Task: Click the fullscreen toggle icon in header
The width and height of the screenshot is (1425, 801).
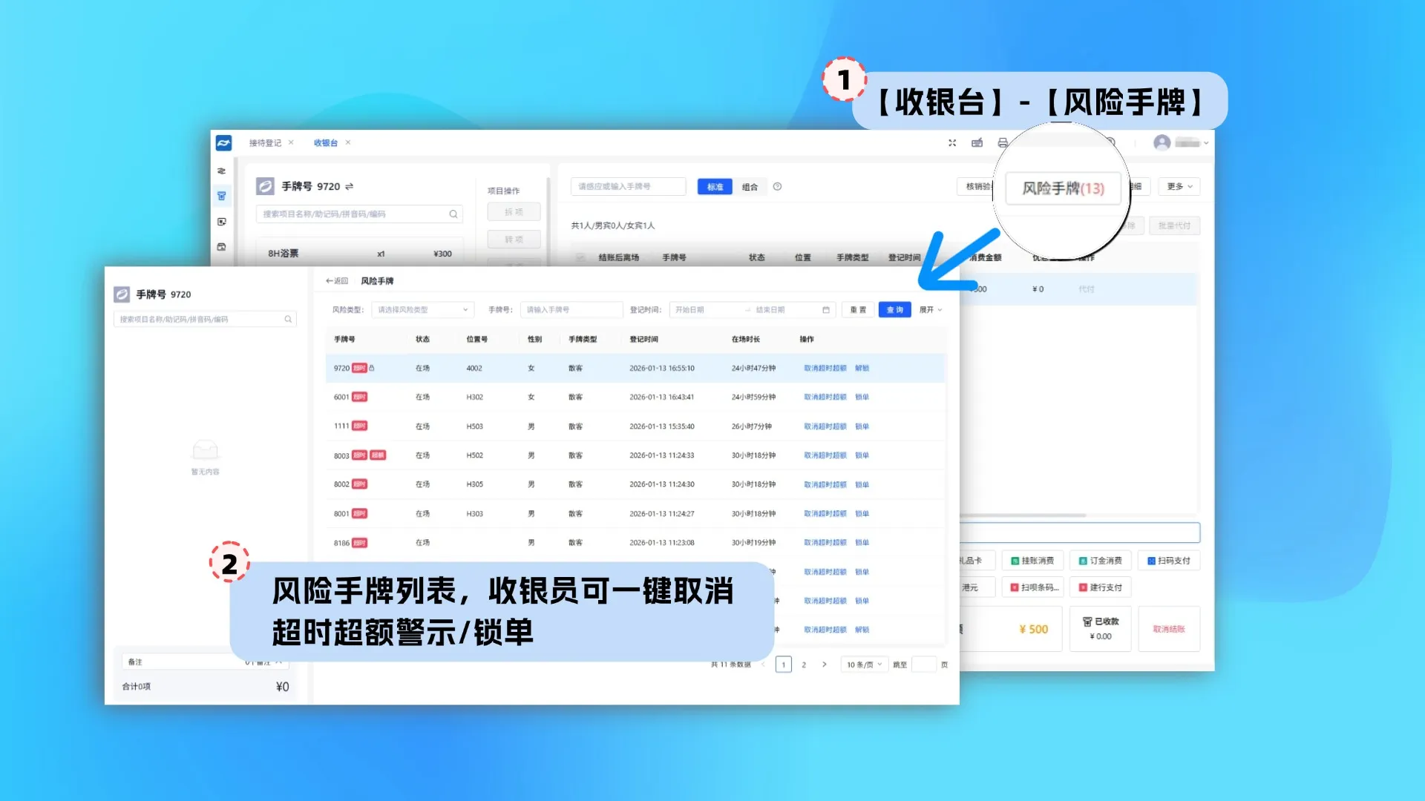Action: point(952,143)
